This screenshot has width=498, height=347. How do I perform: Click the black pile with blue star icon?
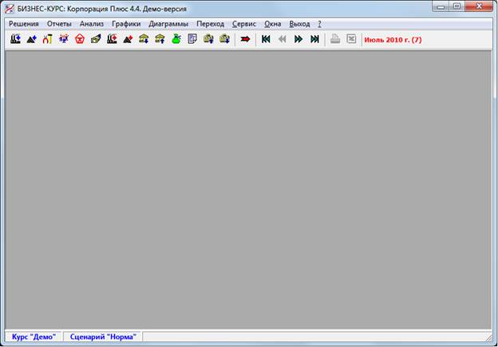pyautogui.click(x=32, y=39)
